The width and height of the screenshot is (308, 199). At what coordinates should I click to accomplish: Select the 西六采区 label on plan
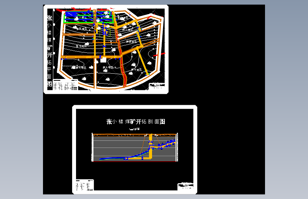coord(81,68)
